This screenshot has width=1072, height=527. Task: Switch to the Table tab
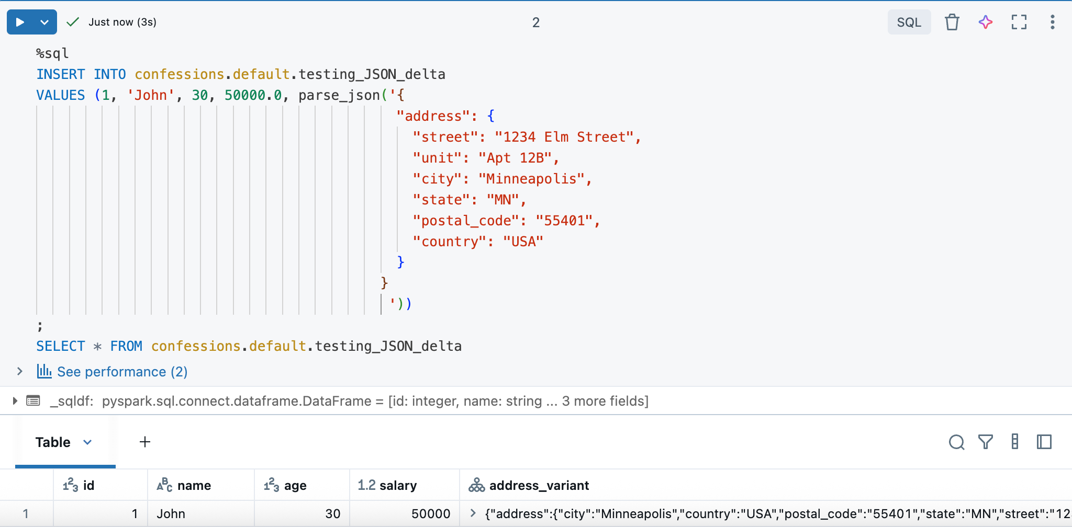tap(53, 442)
